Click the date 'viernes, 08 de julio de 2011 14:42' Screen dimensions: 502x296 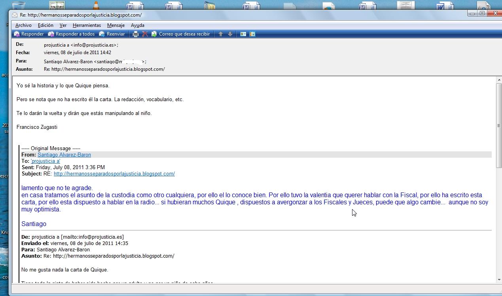point(78,53)
